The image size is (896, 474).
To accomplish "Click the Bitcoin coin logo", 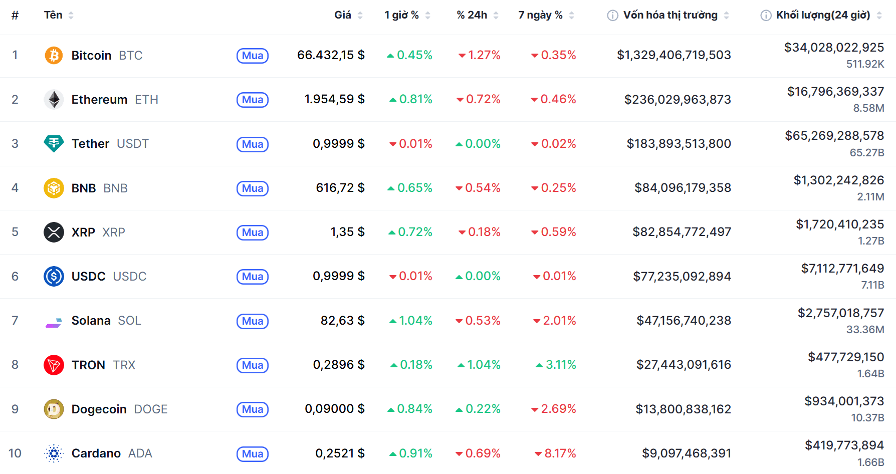I will point(54,55).
